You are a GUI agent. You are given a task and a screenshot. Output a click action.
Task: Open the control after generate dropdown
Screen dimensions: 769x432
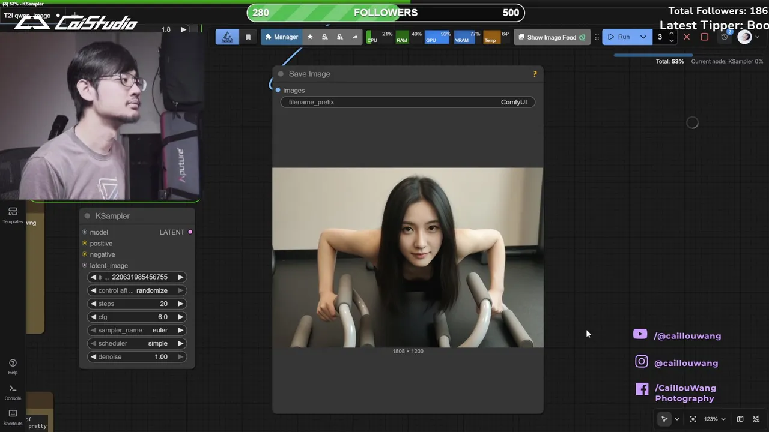[x=137, y=290]
